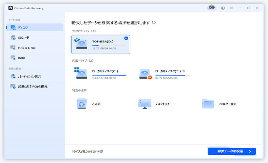This screenshot has height=163, width=268.
Task: Open the hamburger menu in the title bar
Action: coord(231,8)
